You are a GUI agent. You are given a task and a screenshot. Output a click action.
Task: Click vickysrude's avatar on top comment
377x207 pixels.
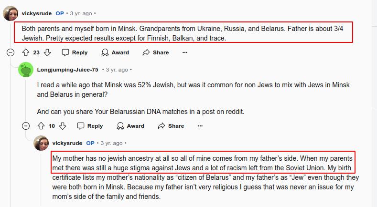[11, 13]
